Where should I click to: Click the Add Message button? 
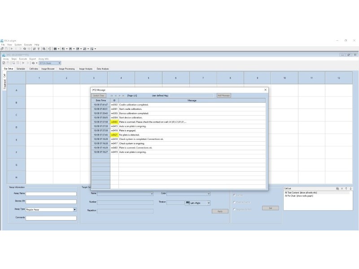223,95
